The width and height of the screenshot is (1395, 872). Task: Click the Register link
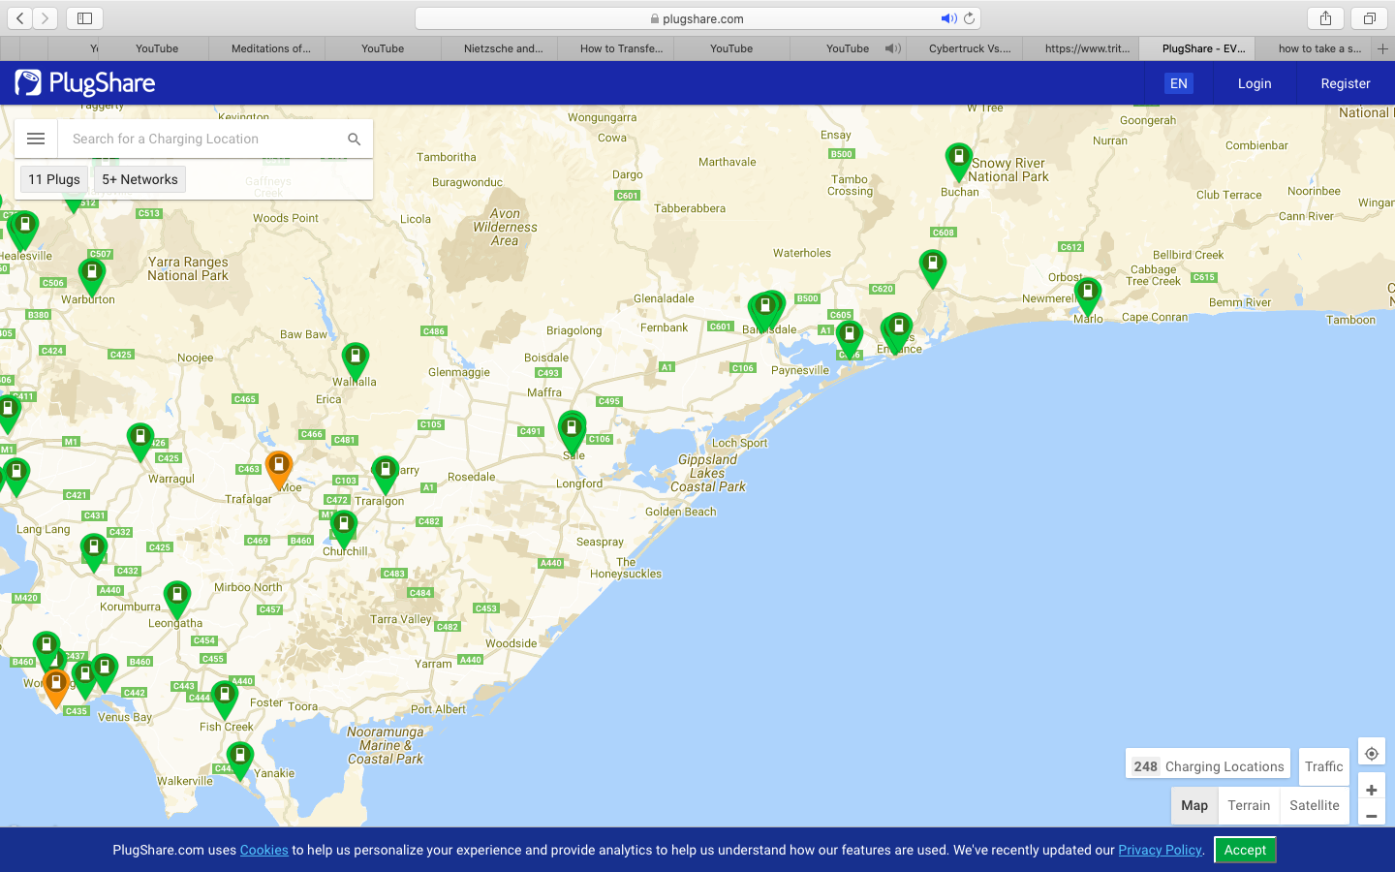point(1346,83)
